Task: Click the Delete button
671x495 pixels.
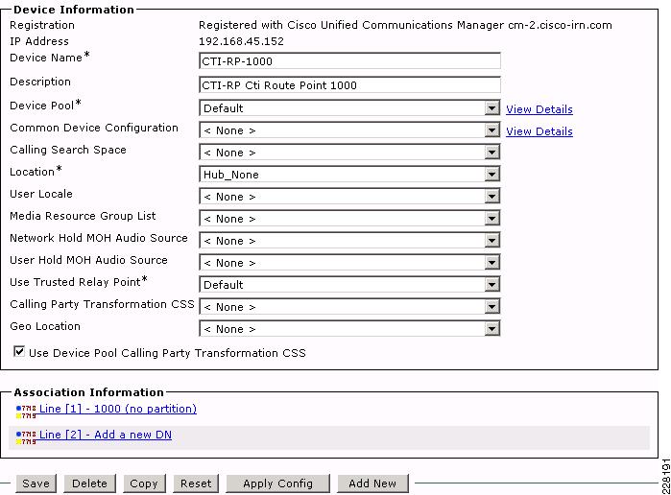Action: (x=89, y=483)
